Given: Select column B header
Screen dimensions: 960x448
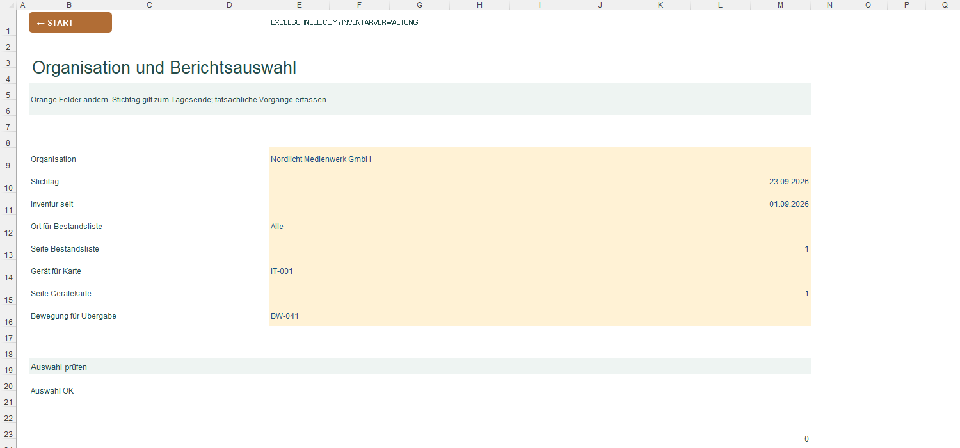Looking at the screenshot, I should click(x=69, y=5).
